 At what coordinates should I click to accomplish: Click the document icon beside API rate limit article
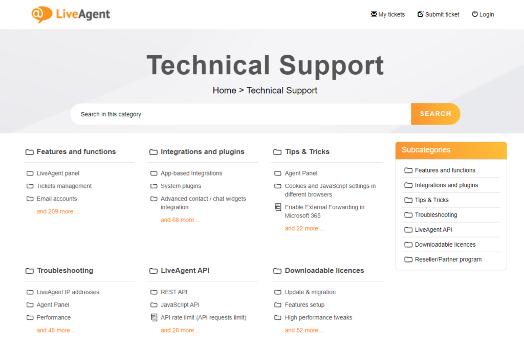tap(154, 317)
